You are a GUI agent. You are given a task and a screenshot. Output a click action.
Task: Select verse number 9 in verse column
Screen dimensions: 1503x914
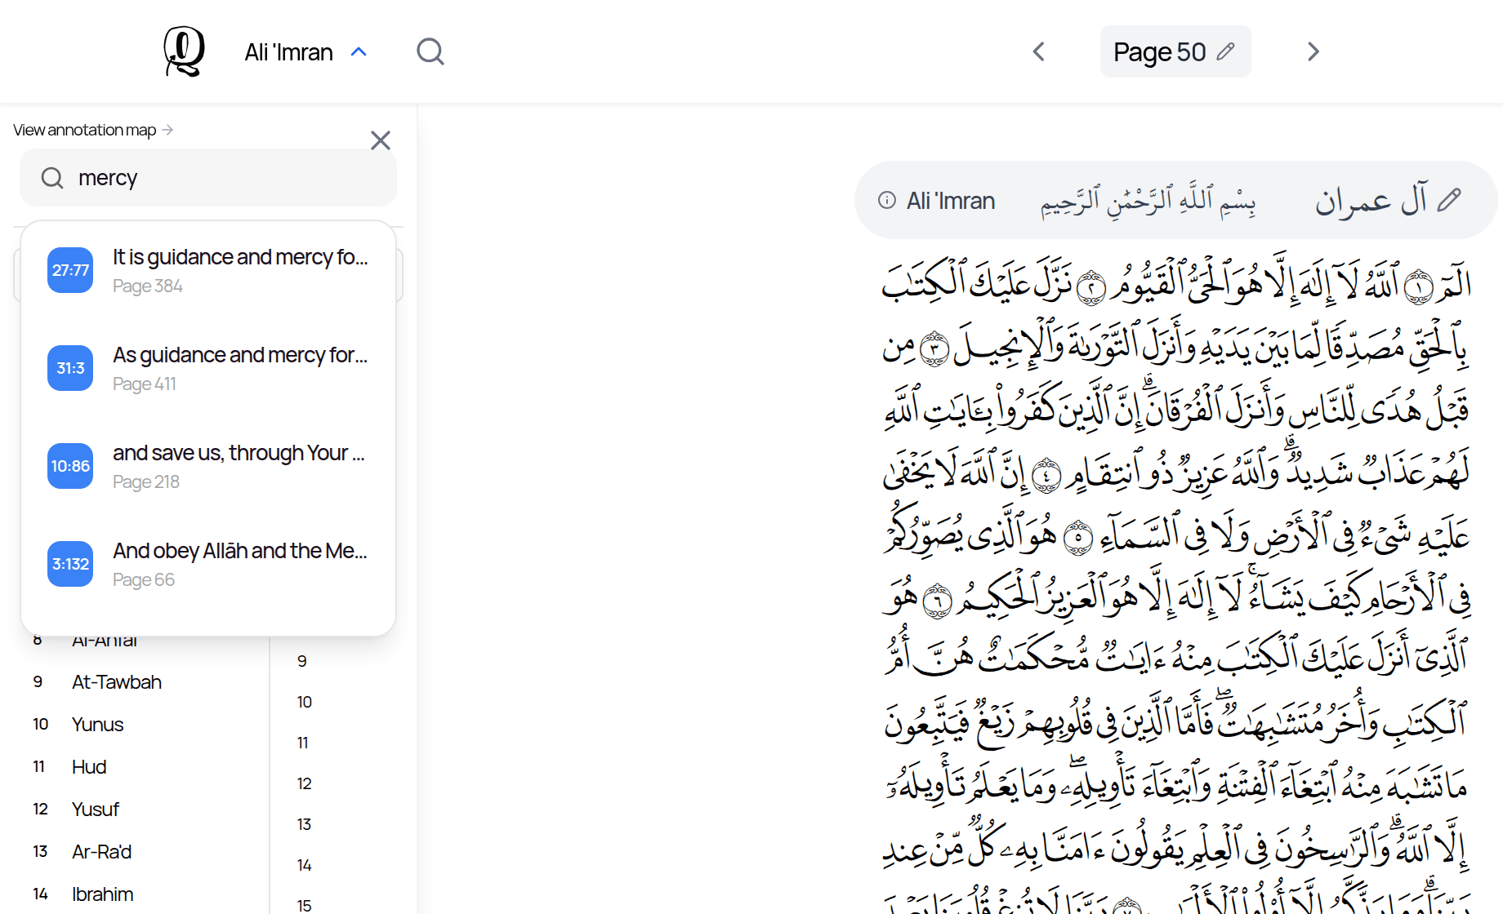click(302, 661)
